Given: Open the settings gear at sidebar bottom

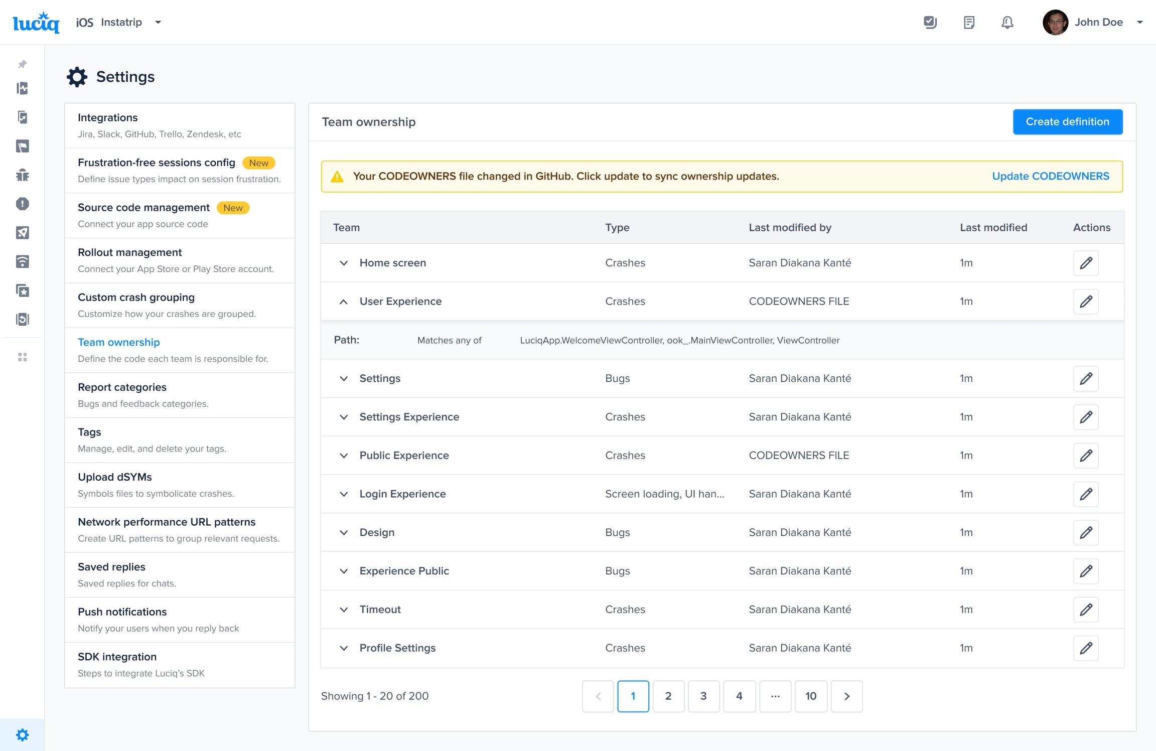Looking at the screenshot, I should (23, 735).
